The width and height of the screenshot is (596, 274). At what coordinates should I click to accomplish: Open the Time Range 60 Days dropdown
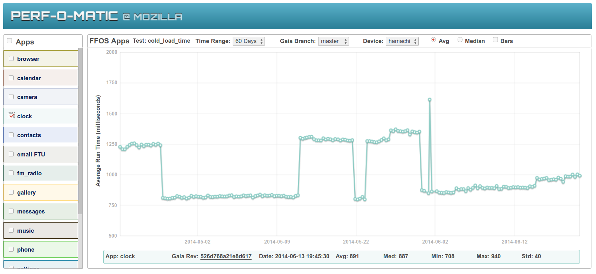(x=249, y=41)
